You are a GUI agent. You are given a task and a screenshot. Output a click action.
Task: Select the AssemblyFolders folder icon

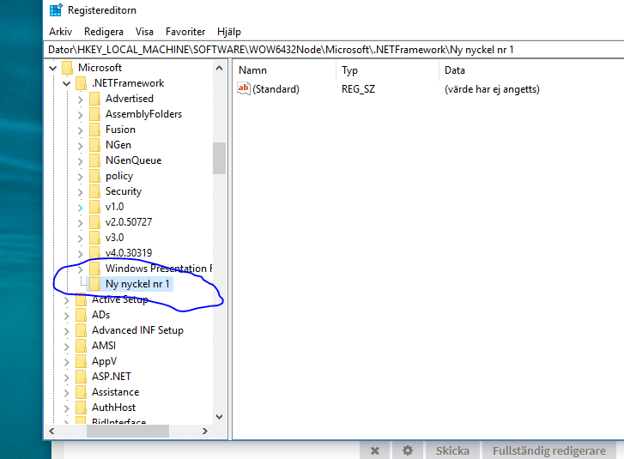tap(94, 114)
